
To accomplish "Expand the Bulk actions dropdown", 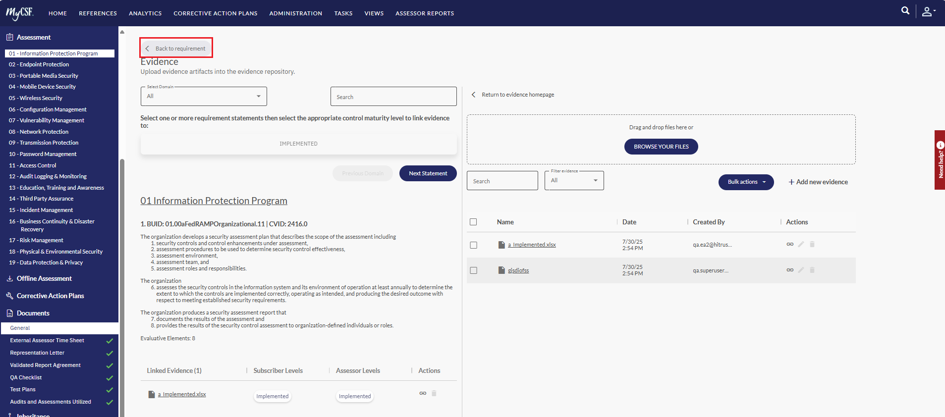I will pyautogui.click(x=746, y=182).
